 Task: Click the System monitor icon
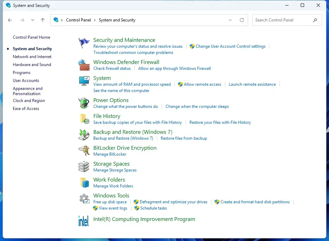pyautogui.click(x=84, y=81)
